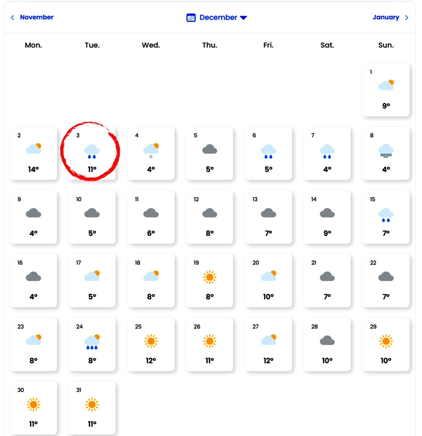Click the 14° temperature on December 2
This screenshot has width=422, height=436.
tap(33, 170)
